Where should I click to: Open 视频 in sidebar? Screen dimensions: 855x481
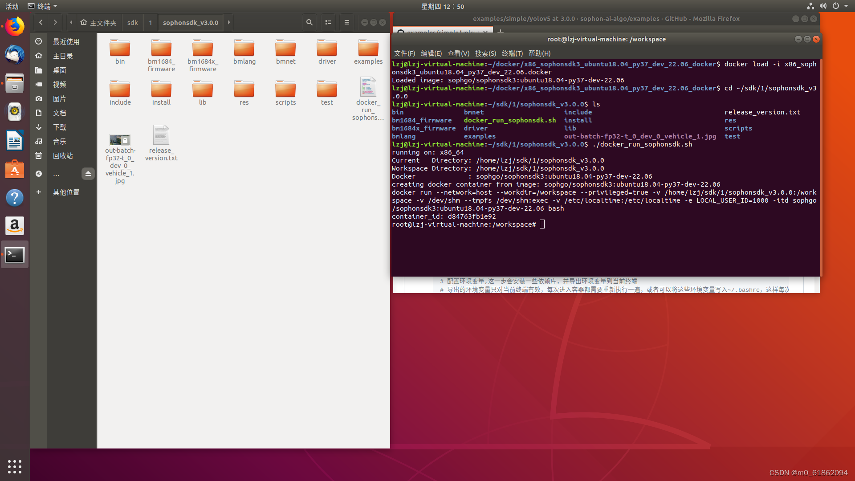pos(60,84)
